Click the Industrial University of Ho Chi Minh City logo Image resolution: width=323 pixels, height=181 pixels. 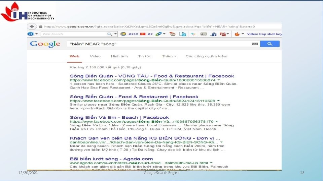tap(28, 12)
